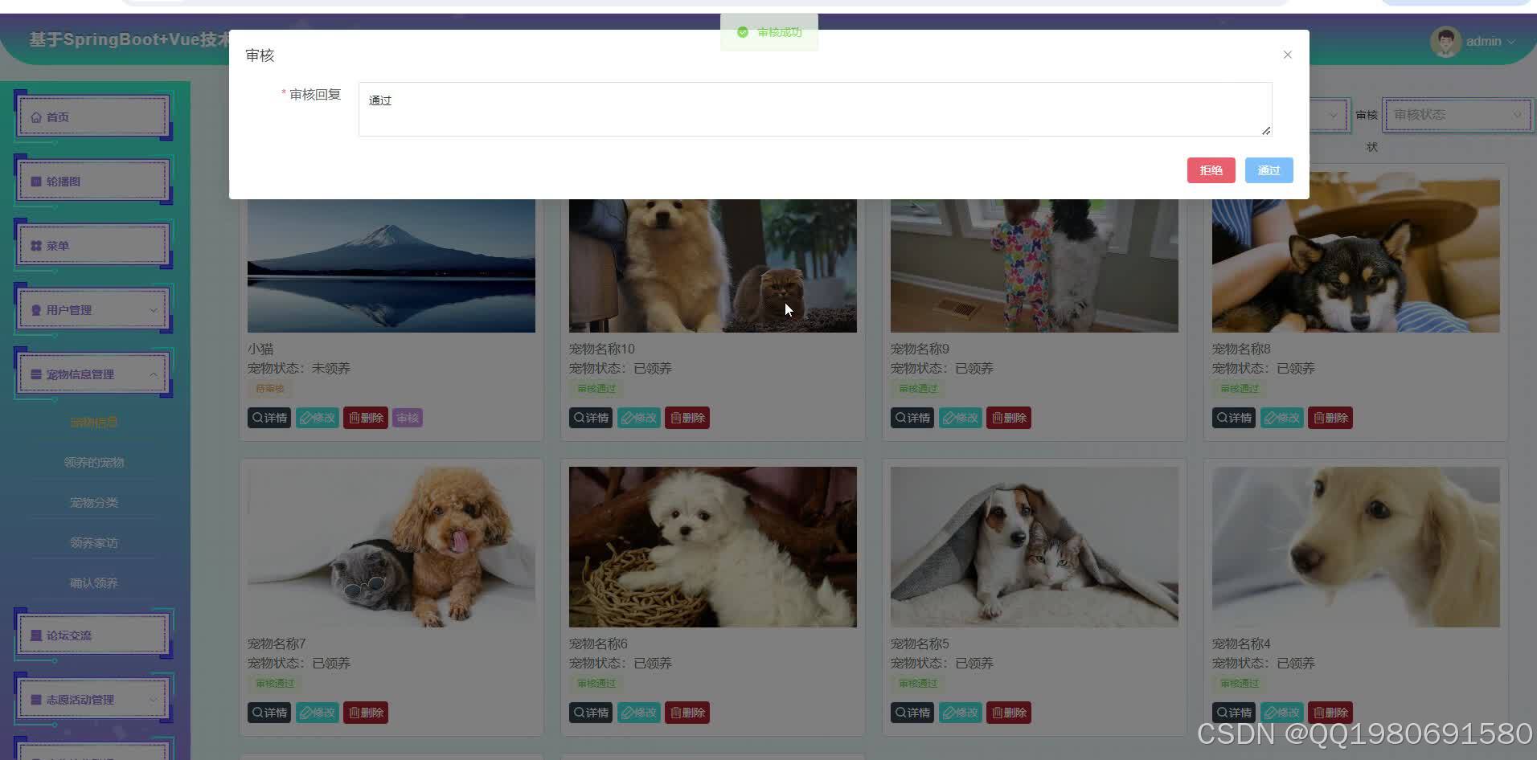Open 首页 in the sidebar

point(93,116)
